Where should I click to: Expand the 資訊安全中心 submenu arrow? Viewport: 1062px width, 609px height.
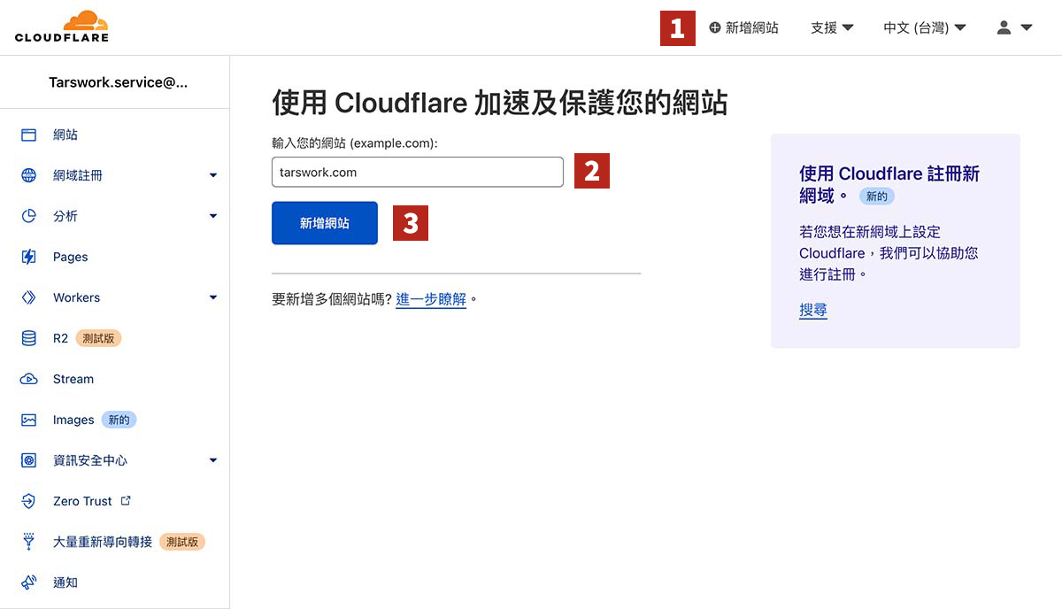tap(213, 460)
